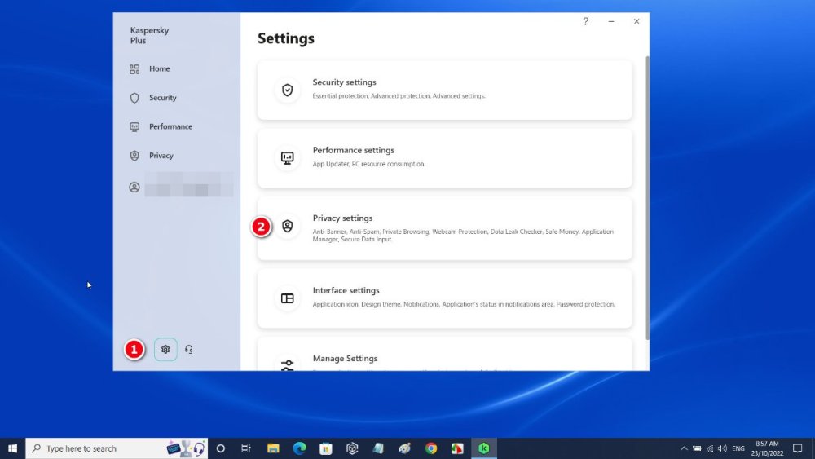Click the network icon in tray
The width and height of the screenshot is (815, 459).
(710, 448)
